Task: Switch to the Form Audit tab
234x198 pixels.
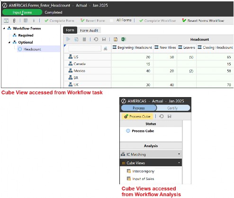Action: pos(89,30)
